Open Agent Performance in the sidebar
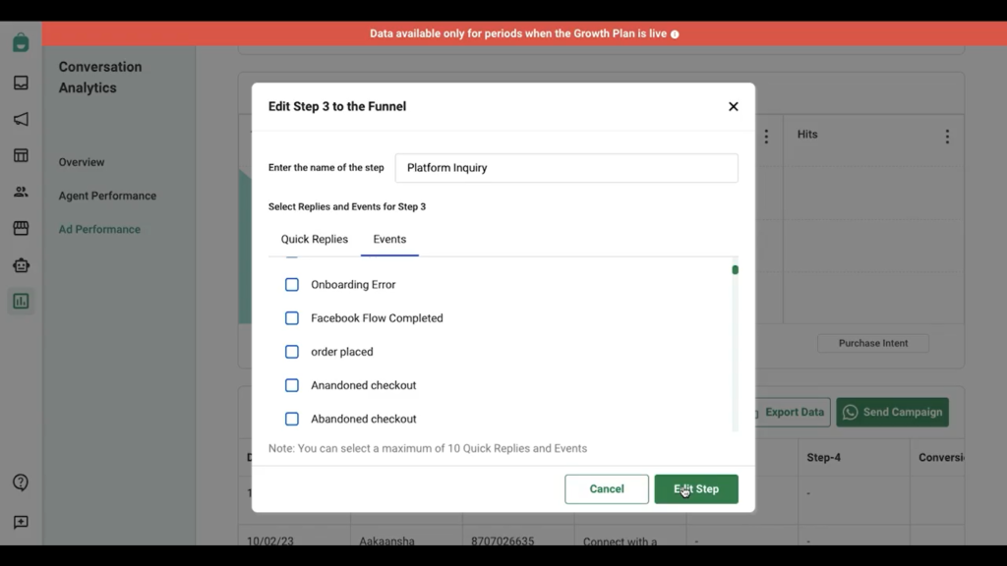 tap(107, 196)
